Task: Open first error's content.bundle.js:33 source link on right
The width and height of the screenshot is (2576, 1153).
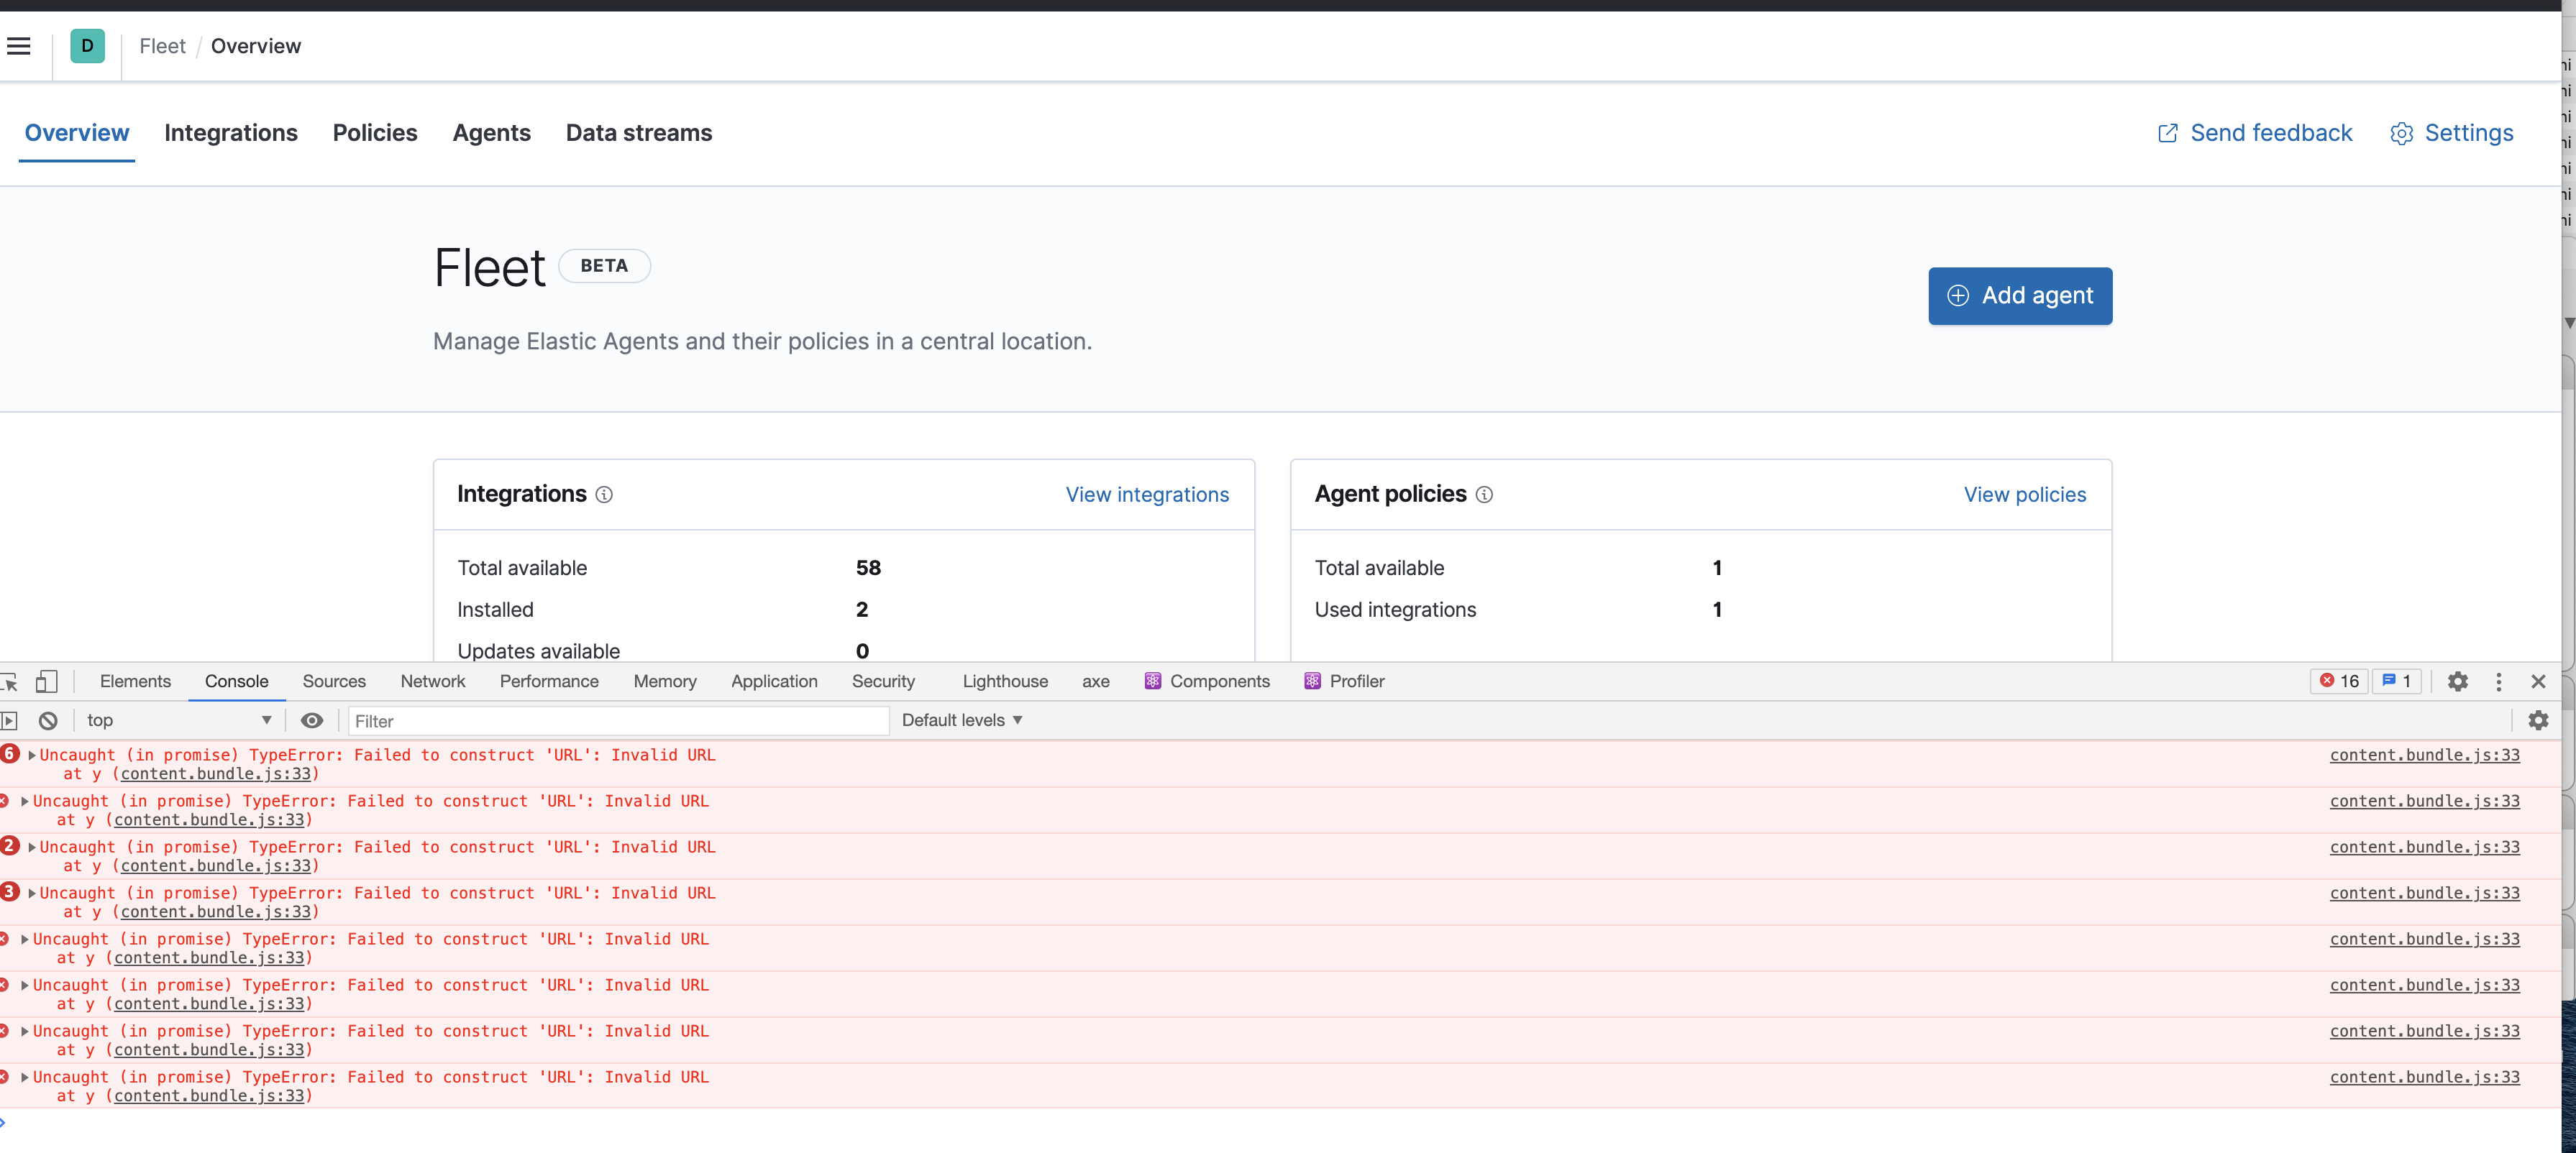Action: pyautogui.click(x=2424, y=755)
